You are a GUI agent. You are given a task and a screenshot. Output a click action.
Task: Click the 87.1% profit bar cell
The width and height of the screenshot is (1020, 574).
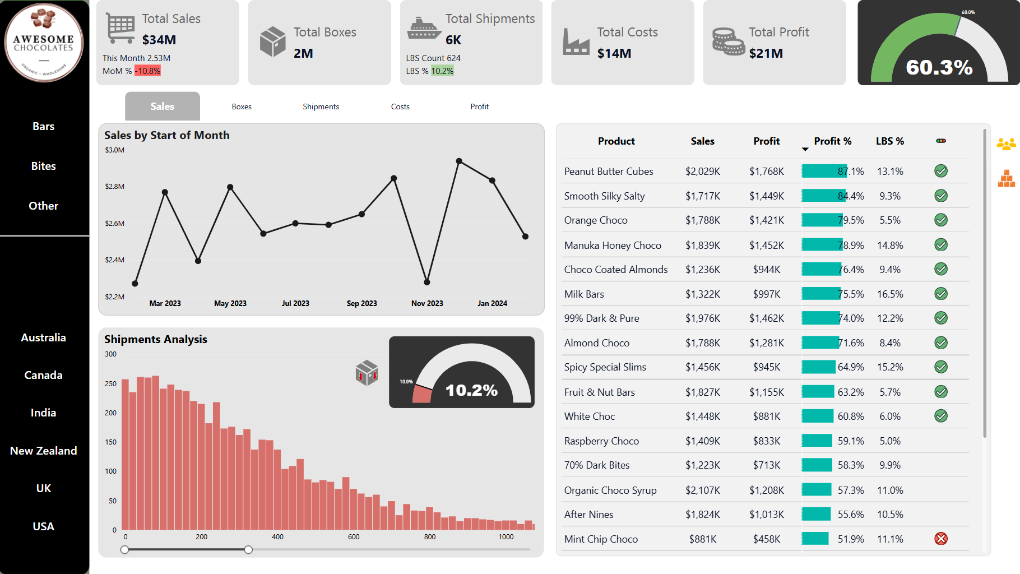[833, 172]
